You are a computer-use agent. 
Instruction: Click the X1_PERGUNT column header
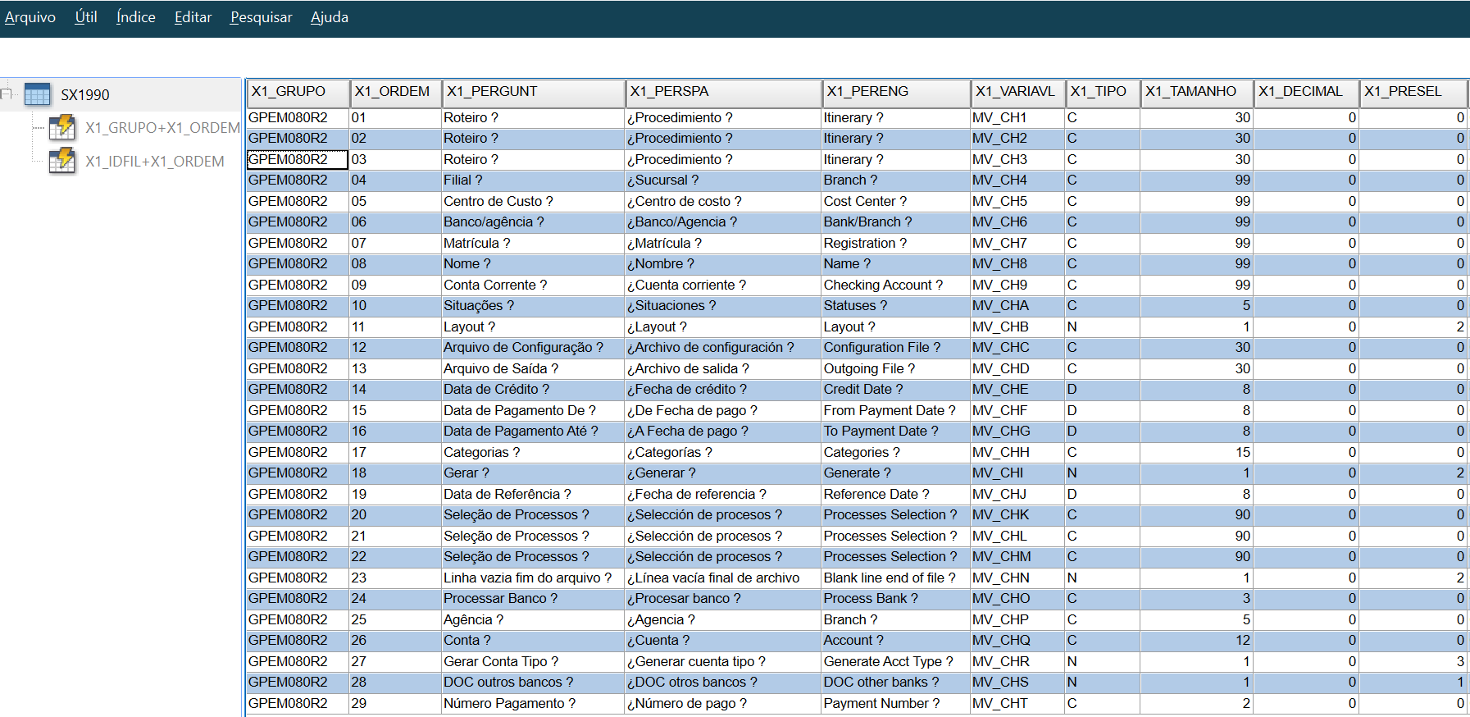click(534, 93)
